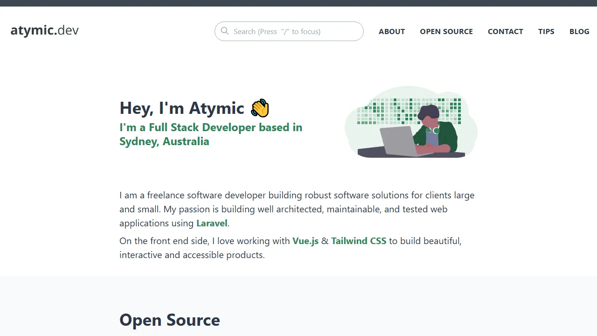Screen dimensions: 597x336
Task: Switch to the OPEN SOURCE section
Action: coord(446,31)
